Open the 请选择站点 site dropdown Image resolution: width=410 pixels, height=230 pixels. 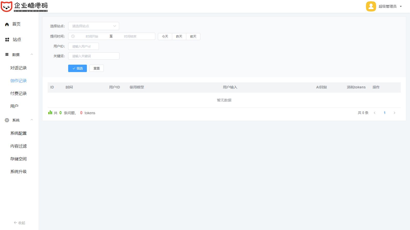click(94, 26)
